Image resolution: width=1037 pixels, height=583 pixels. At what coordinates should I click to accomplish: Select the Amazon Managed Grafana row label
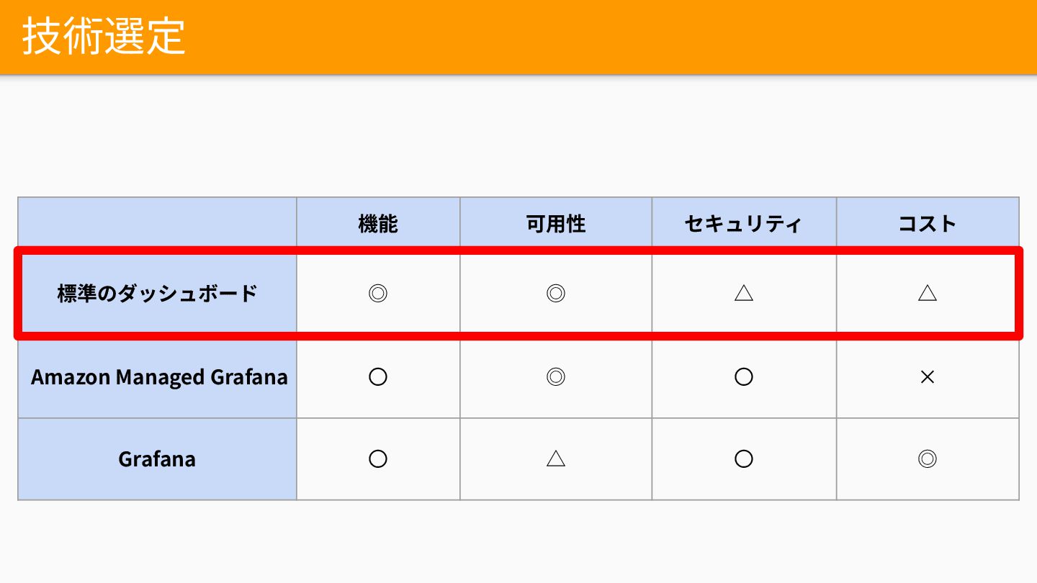(x=159, y=377)
